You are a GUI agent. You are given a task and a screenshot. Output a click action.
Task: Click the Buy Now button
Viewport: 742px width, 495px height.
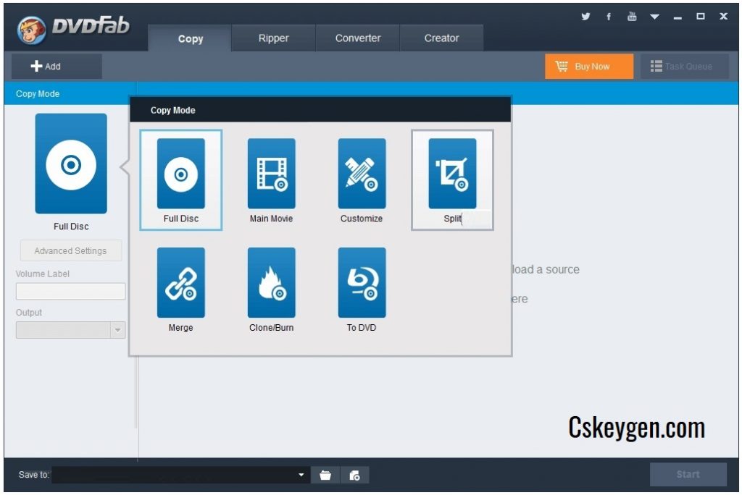pyautogui.click(x=589, y=66)
